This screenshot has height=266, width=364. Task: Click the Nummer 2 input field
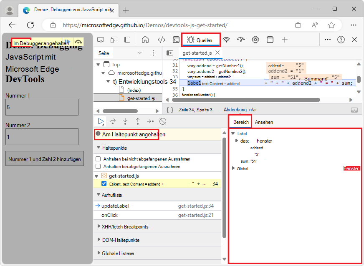pos(42,137)
